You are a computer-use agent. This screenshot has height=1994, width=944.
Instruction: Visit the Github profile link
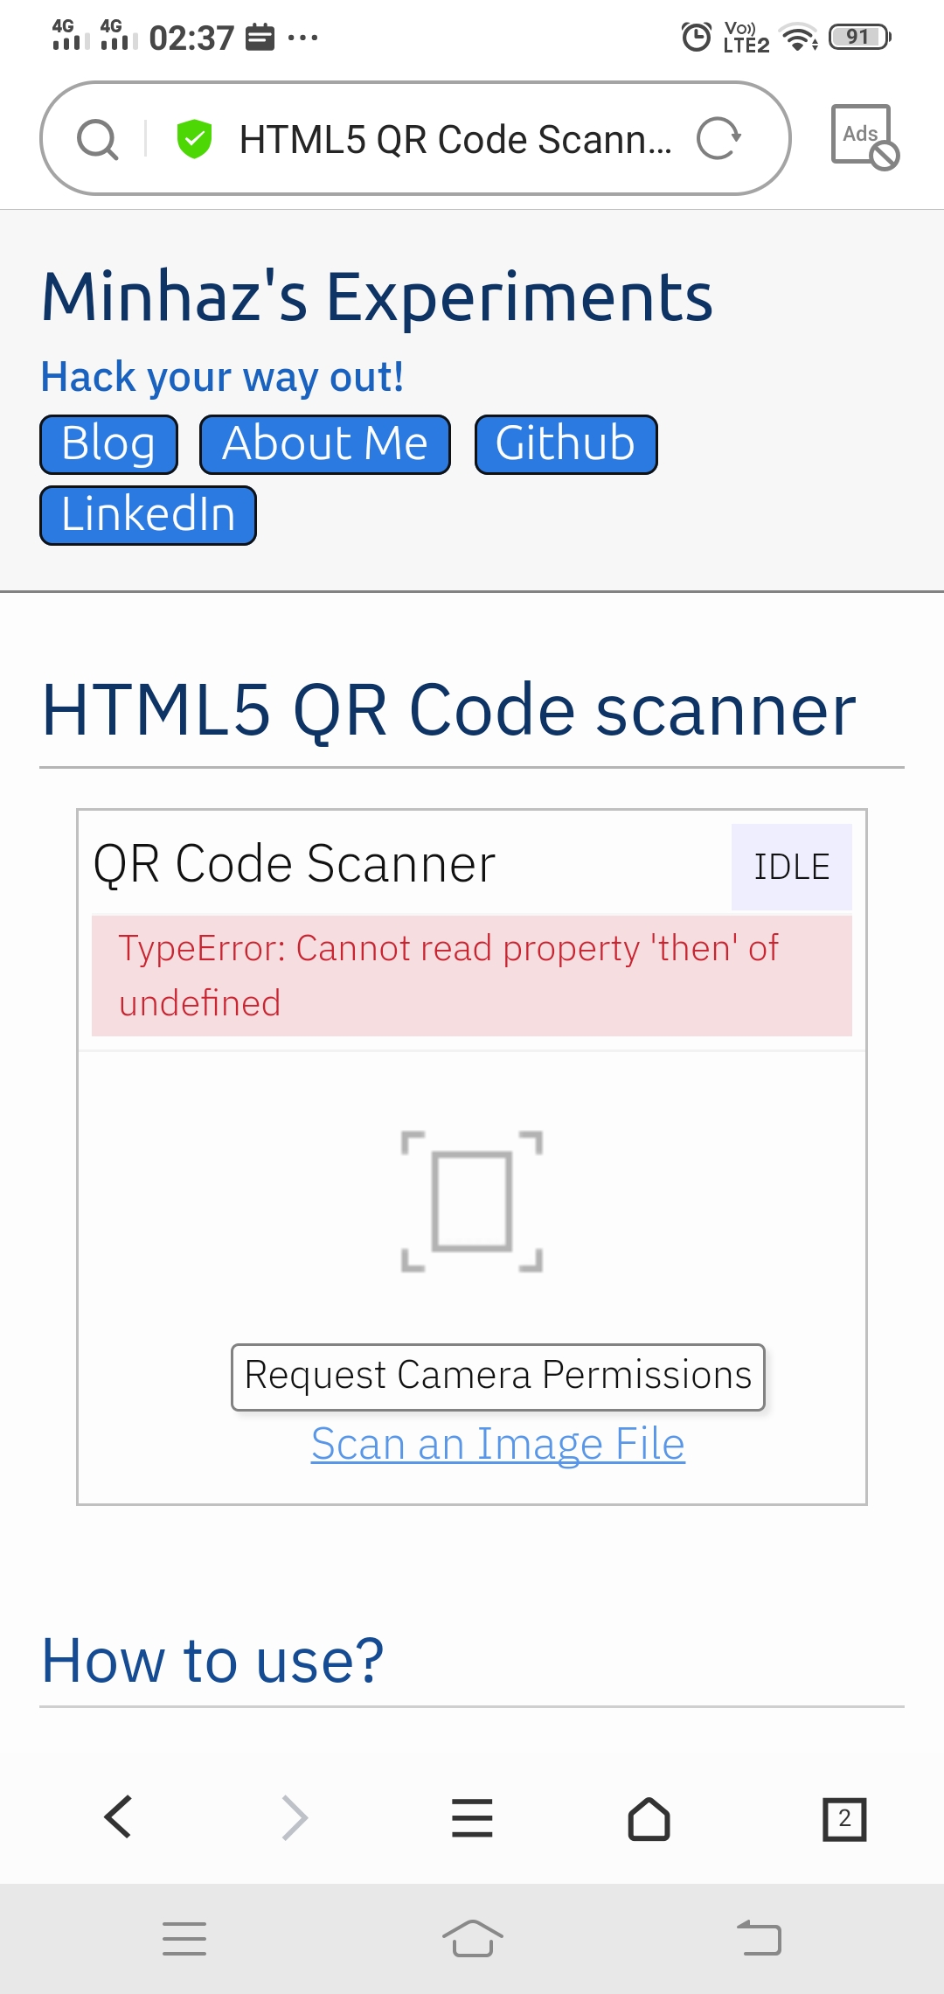pos(565,443)
